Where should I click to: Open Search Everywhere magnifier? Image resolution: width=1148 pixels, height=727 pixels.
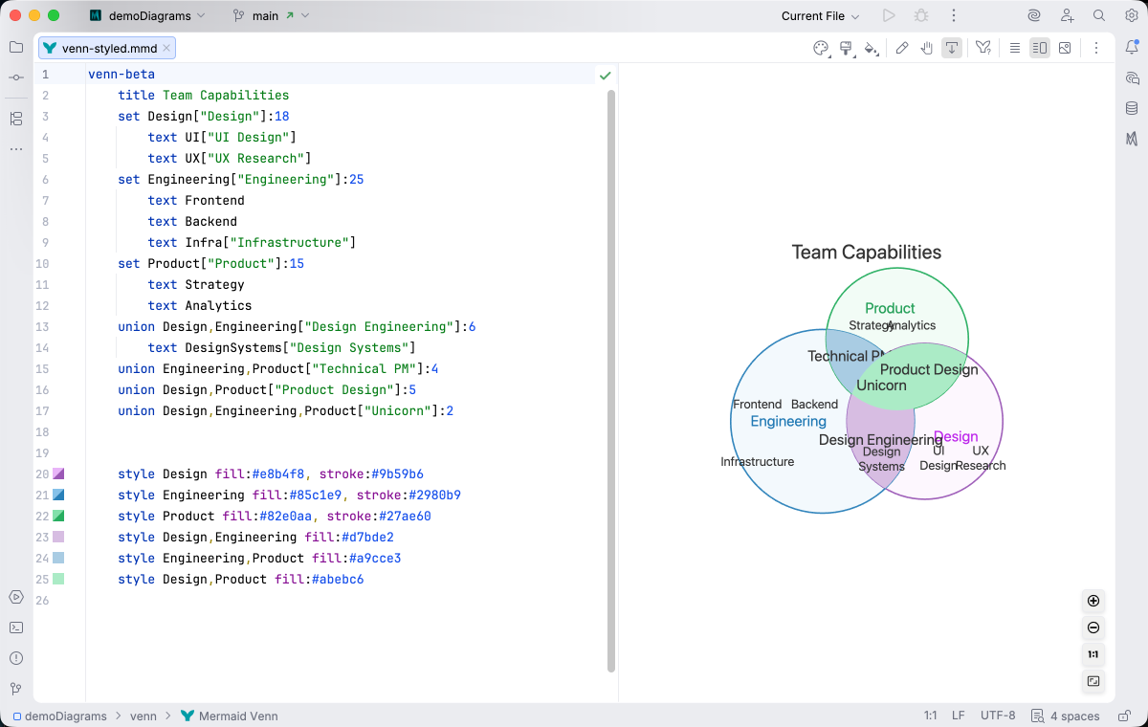1099,16
